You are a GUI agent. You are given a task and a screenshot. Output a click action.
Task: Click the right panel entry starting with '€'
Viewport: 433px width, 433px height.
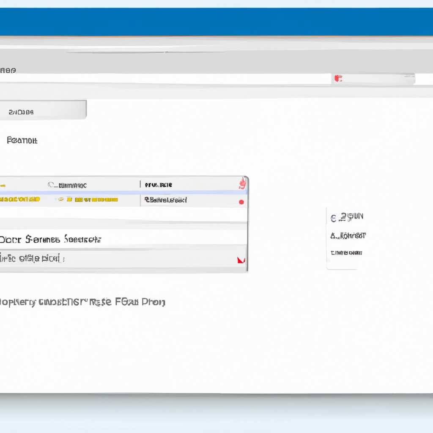(347, 217)
